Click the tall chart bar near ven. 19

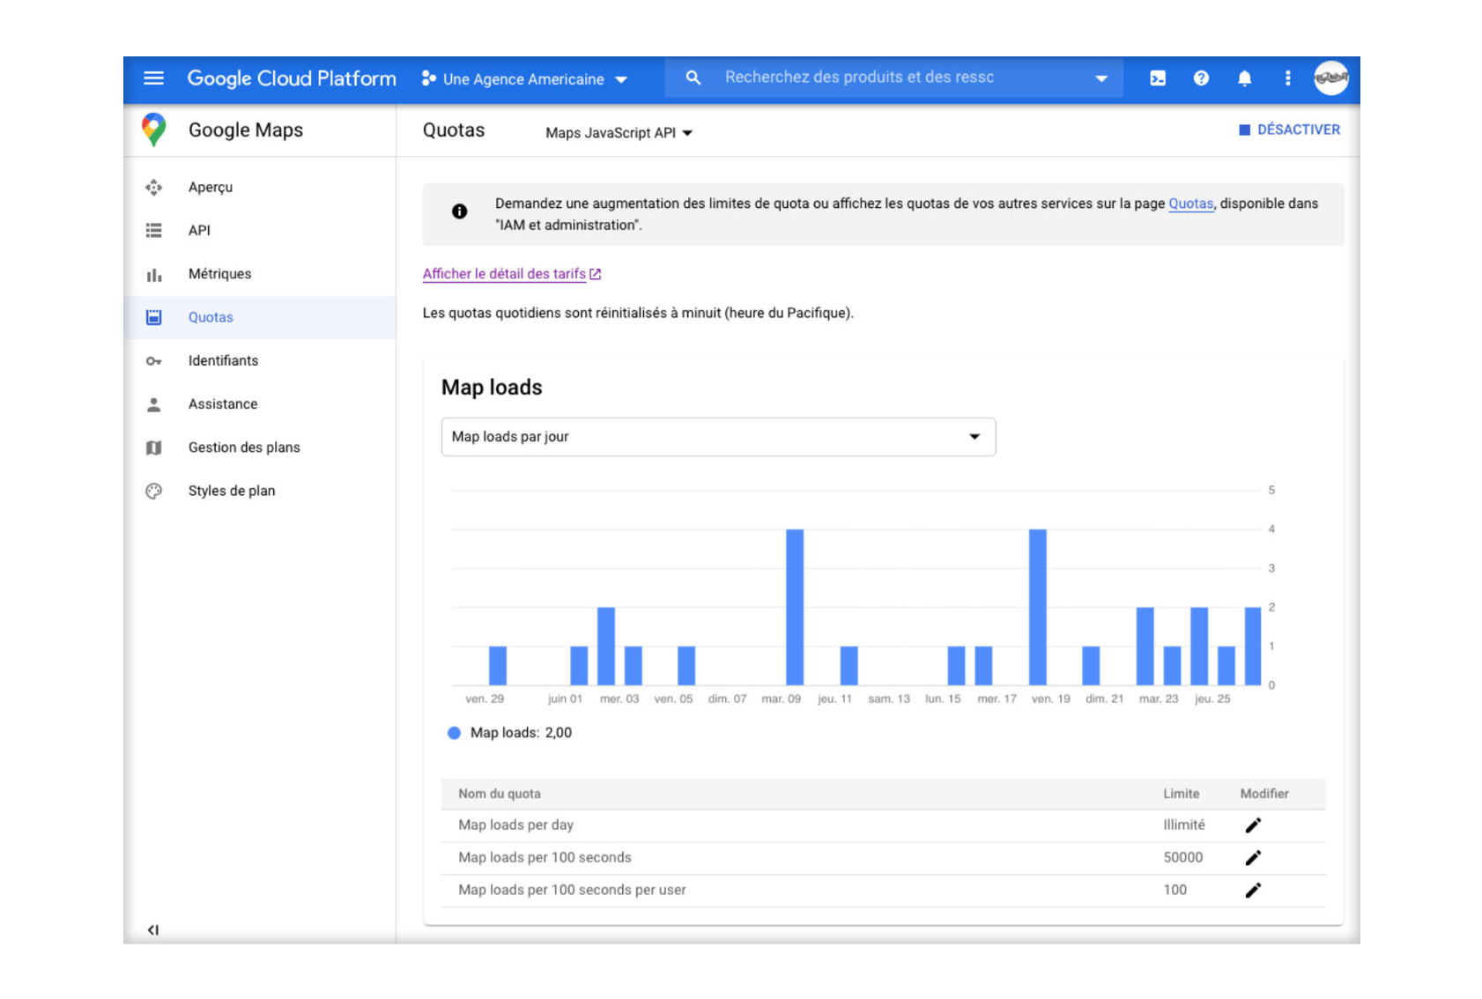tap(1037, 607)
